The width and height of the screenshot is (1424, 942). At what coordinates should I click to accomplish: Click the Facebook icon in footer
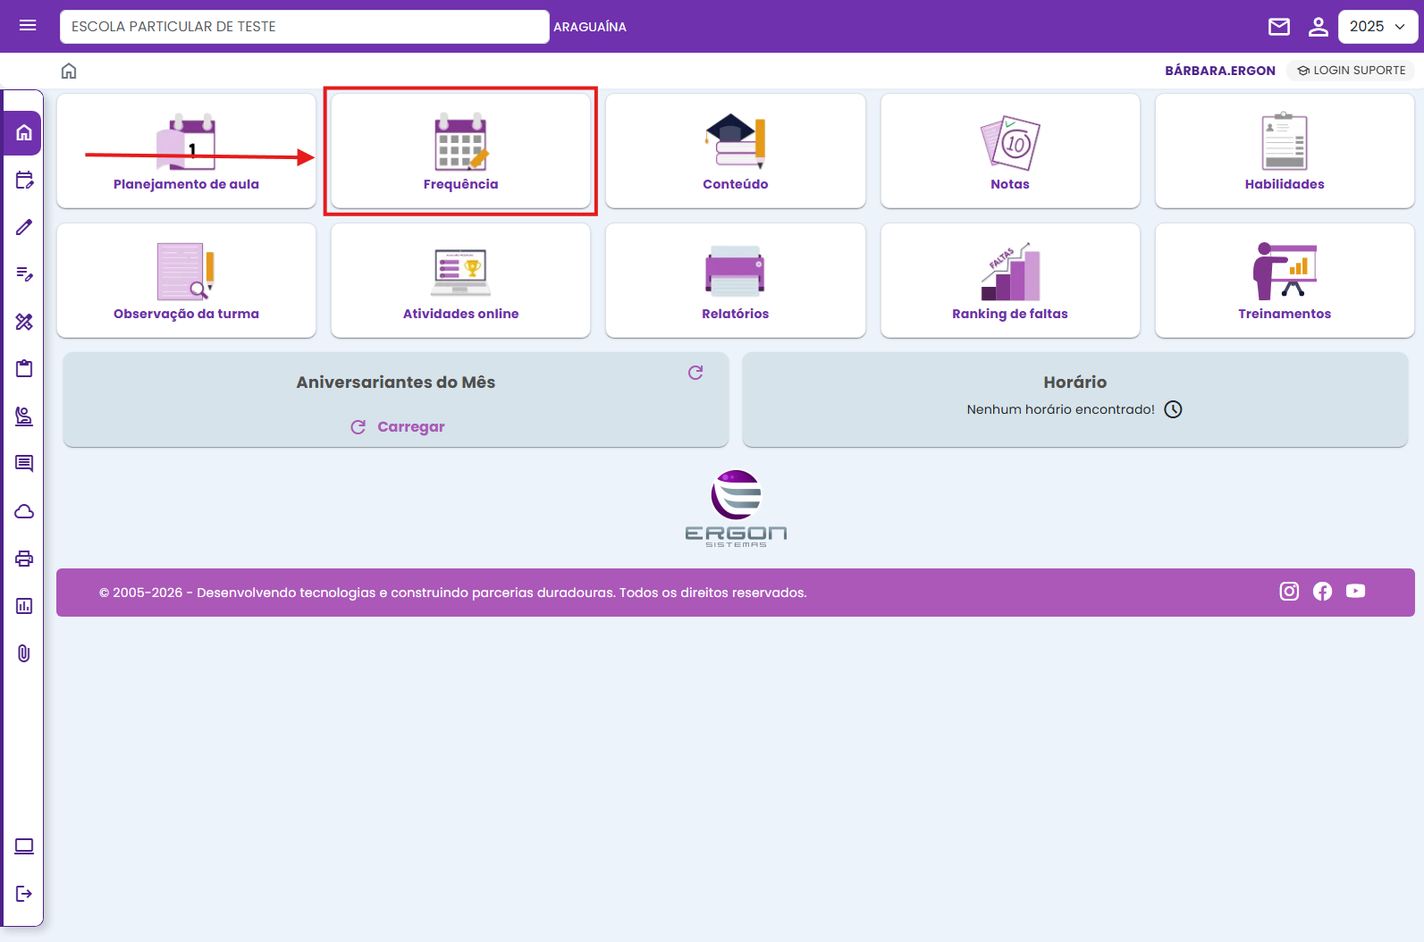pyautogui.click(x=1322, y=592)
